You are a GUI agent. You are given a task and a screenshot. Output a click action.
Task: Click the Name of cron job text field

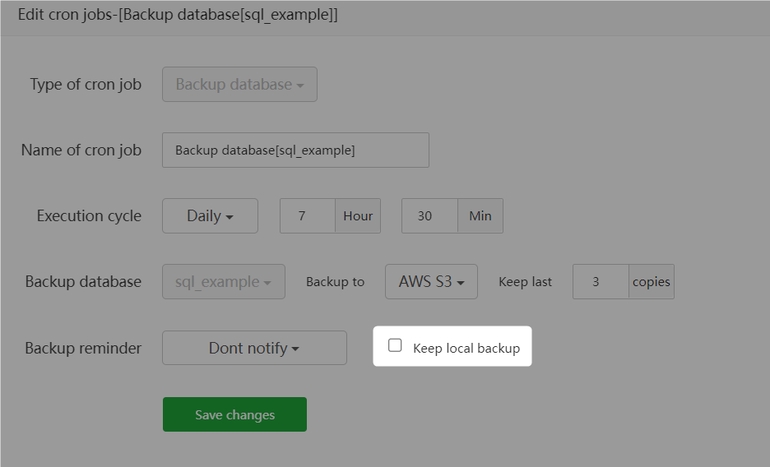[x=295, y=150]
